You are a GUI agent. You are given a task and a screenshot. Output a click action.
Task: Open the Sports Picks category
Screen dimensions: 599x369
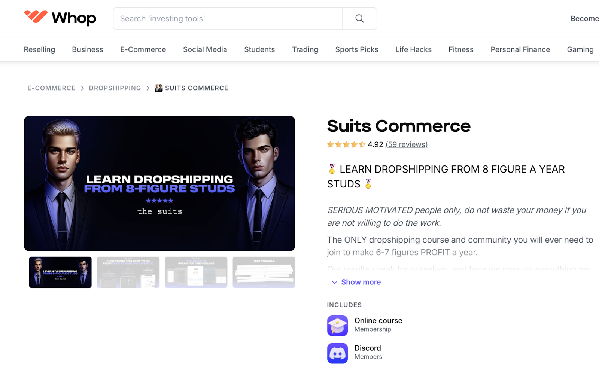[x=357, y=49]
